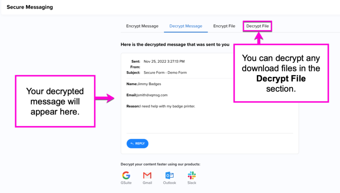Click the Secure Messaging page title
Screen dimensions: 340x193
30,7
